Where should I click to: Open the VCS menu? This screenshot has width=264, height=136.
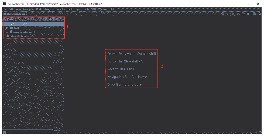coord(94,9)
